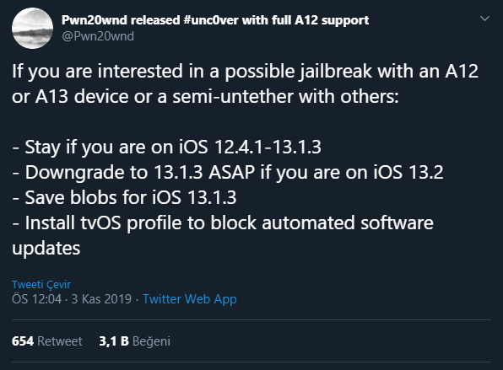Click Pwn20wnd's round profile avatar
The image size is (503, 370).
point(32,29)
